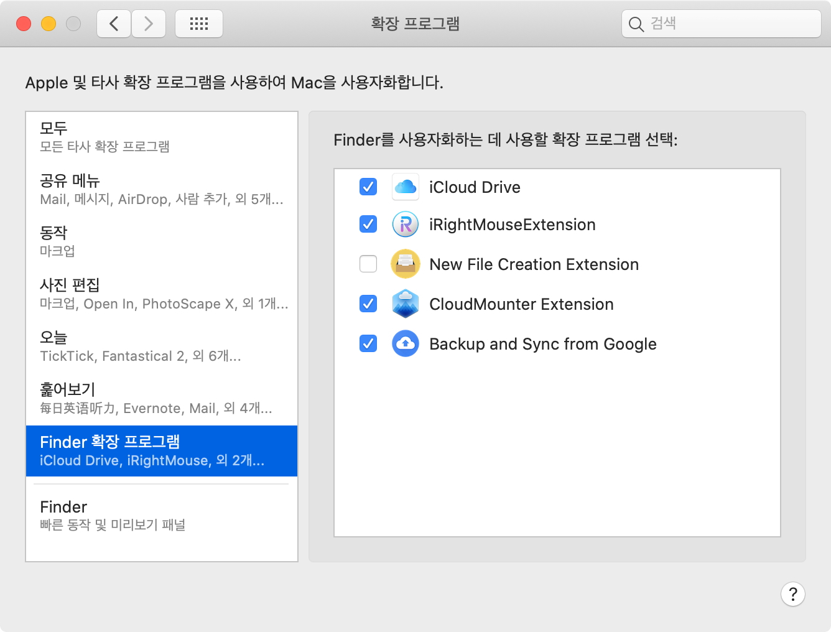Click the Backup and Sync from Google icon

[406, 343]
